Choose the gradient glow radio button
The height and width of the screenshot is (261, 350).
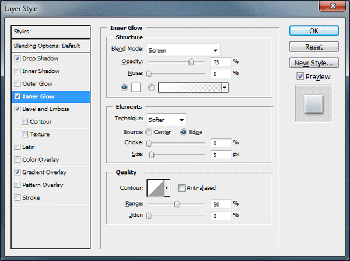(151, 88)
